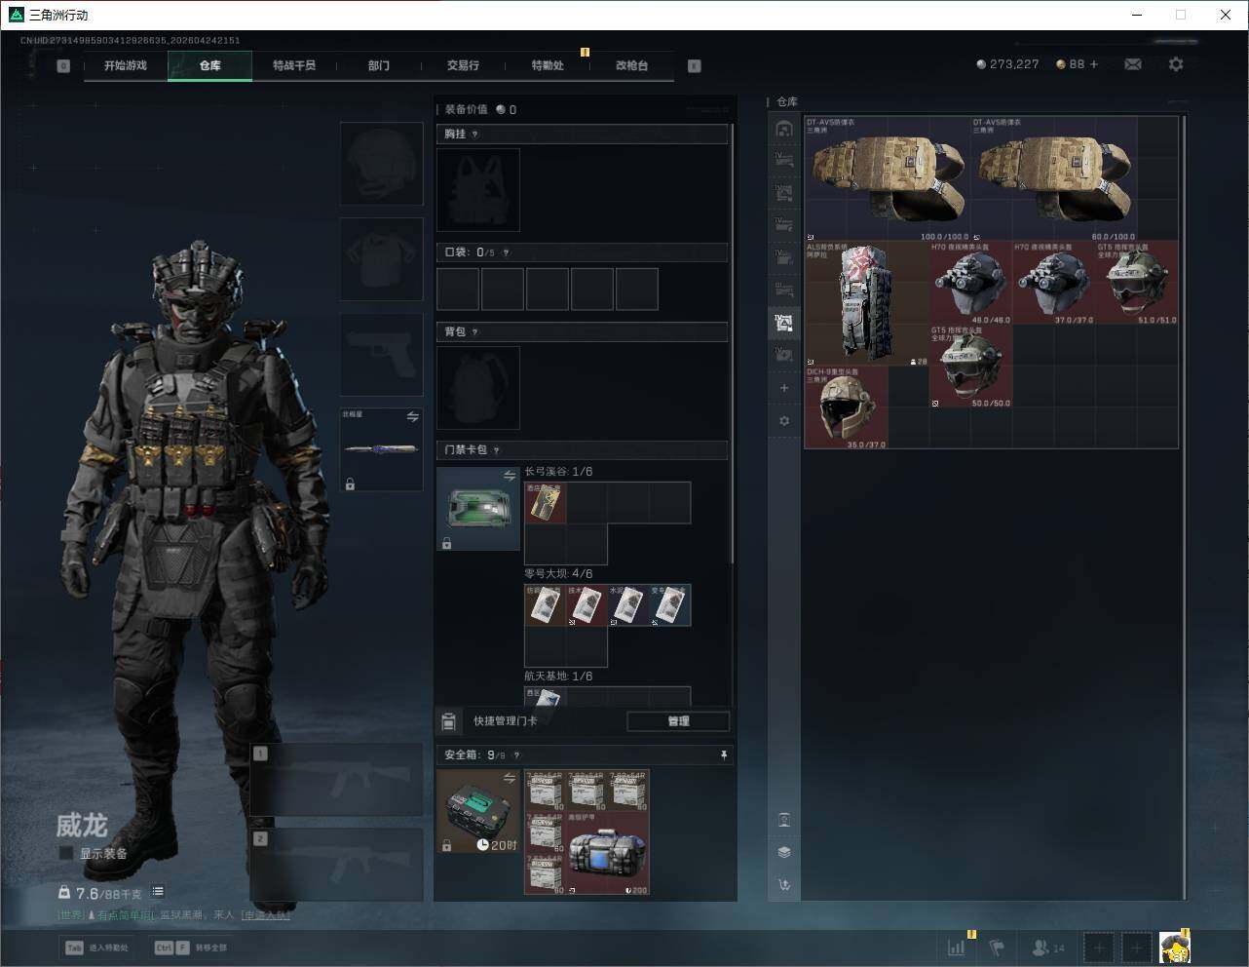Click the empty pistol slot
Viewport: 1249px width, 967px height.
point(382,355)
